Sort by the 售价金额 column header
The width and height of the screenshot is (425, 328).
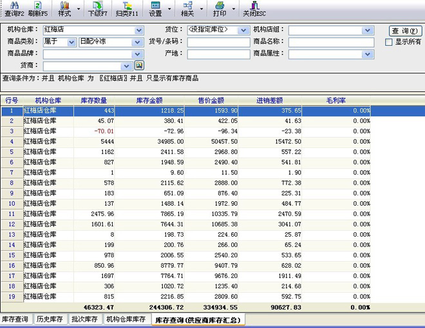click(x=211, y=100)
